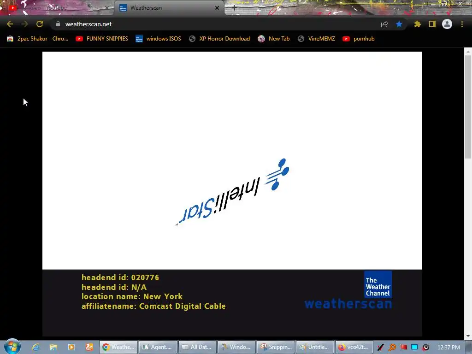Switch to the Untitled Paint taskbar button

tap(315, 347)
